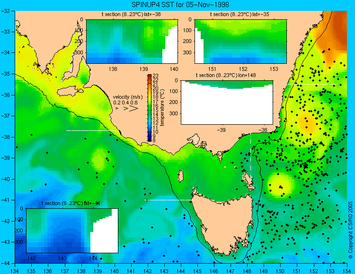This screenshot has height=274, width=355.
Task: Select latitude axis label -32
Action: coord(5,11)
